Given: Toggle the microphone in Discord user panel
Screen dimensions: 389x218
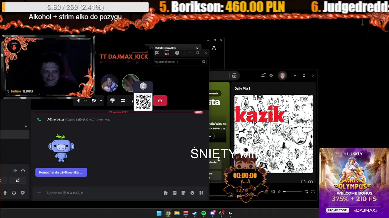Looking at the screenshot, I should [x=5, y=193].
